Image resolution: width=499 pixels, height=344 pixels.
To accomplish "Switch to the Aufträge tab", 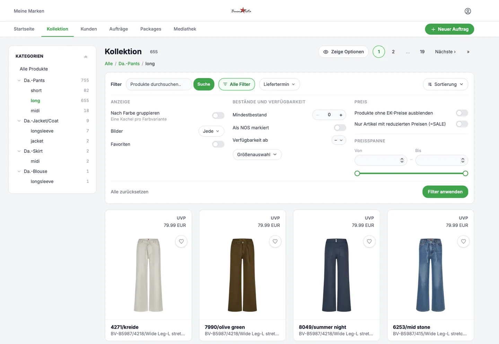I will pos(119,29).
